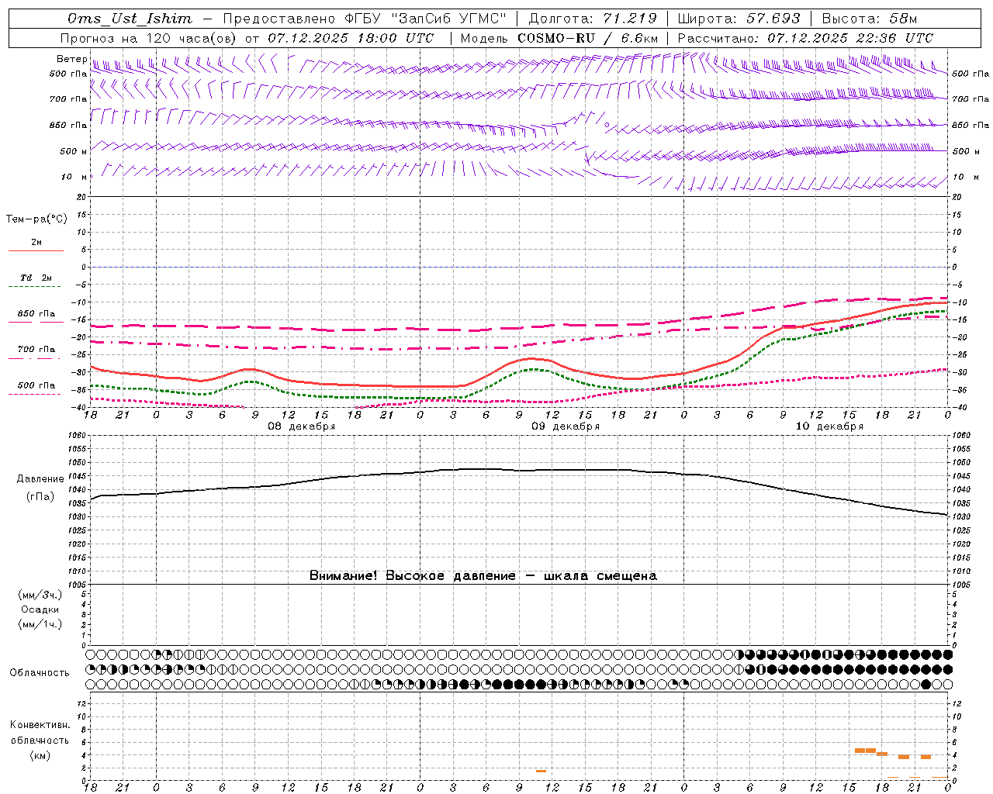Screen dimensions: 993x794
Task: Click the '(км)' unit of convective cloudiness
Action: coord(40,755)
